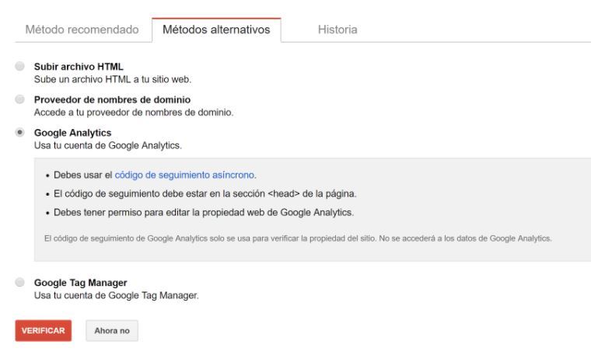Click text 'Accede a tu proveedor de nombres de dominio.'
The image size is (605, 355).
(x=134, y=113)
